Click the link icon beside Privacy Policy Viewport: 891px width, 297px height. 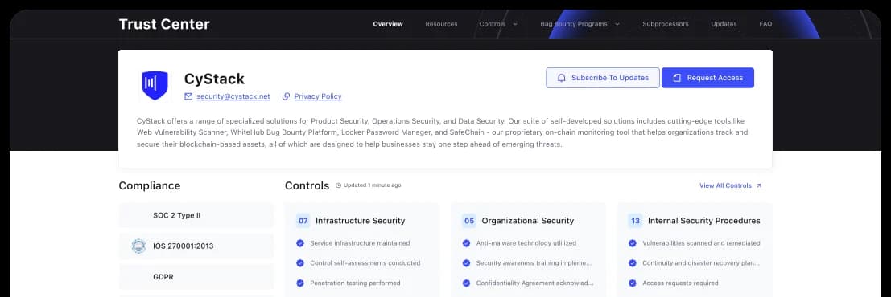pos(287,96)
